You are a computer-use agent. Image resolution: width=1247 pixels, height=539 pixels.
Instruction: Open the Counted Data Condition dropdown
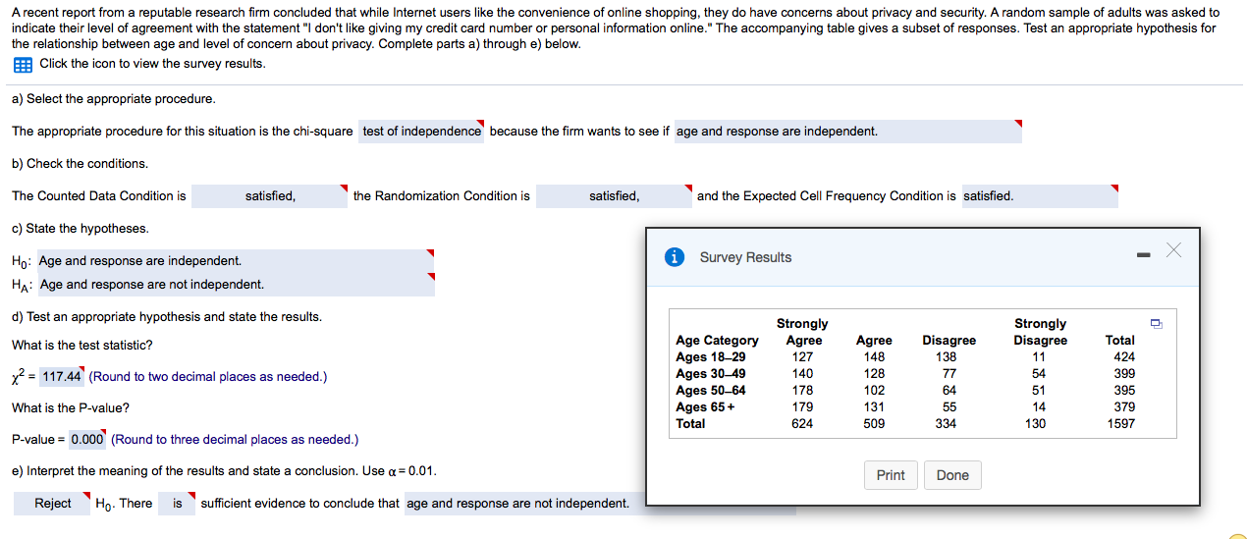270,196
